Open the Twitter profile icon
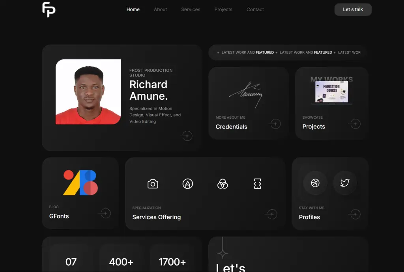 coord(345,183)
